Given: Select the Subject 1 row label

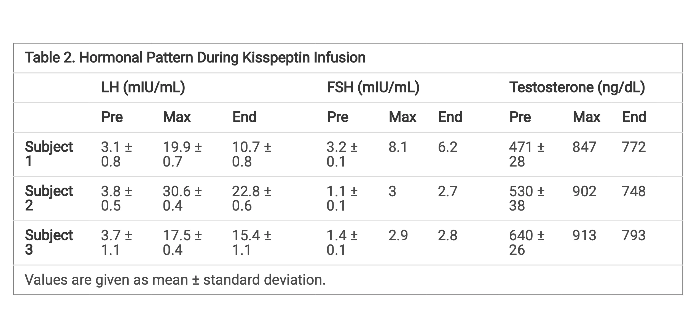Looking at the screenshot, I should 49,154.
